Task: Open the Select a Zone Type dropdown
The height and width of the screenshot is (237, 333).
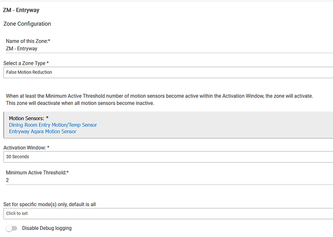Action: tap(167, 72)
